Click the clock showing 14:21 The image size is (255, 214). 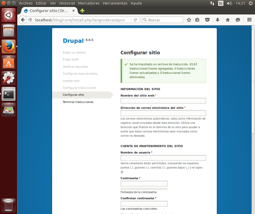240,3
